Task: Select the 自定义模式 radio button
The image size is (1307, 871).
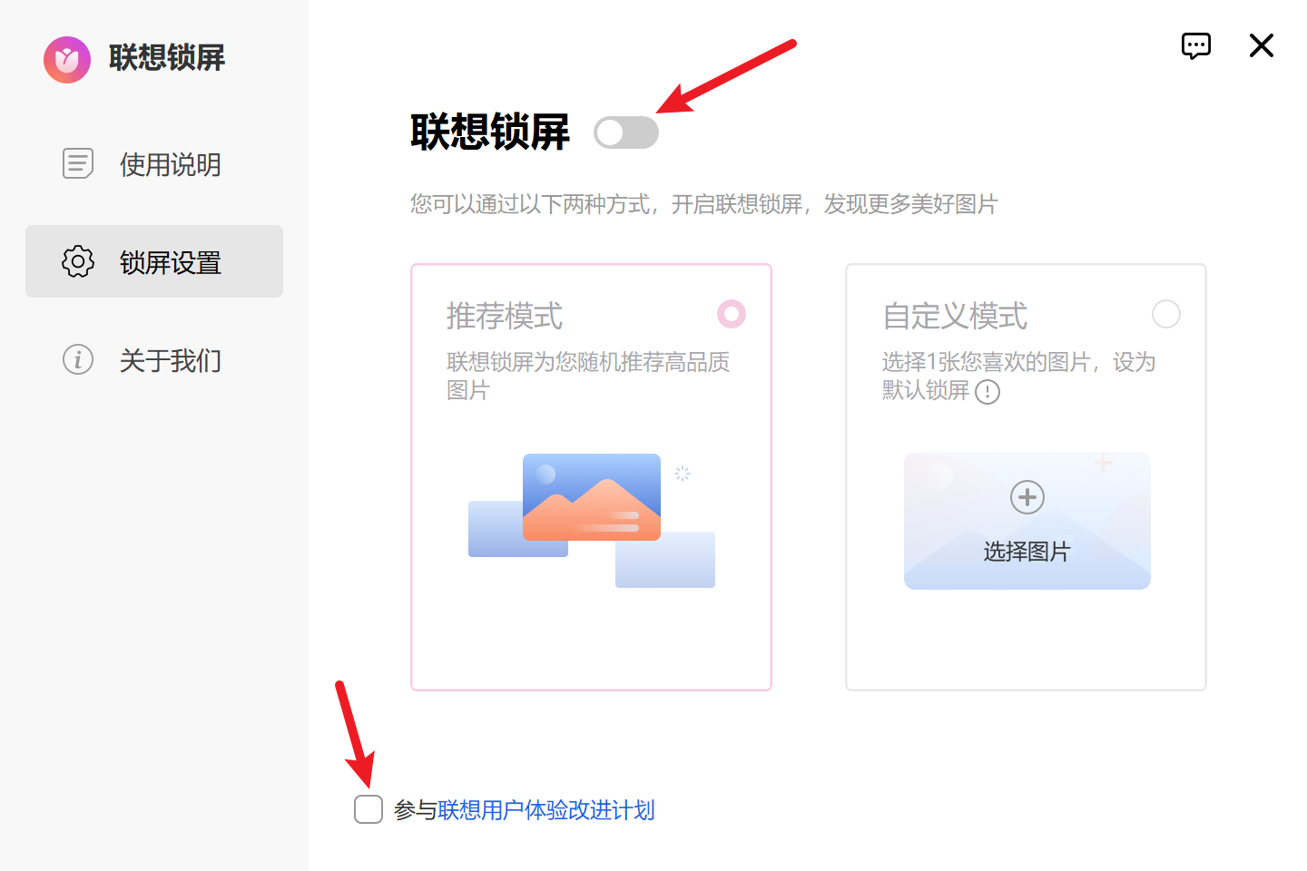Action: pos(1166,314)
